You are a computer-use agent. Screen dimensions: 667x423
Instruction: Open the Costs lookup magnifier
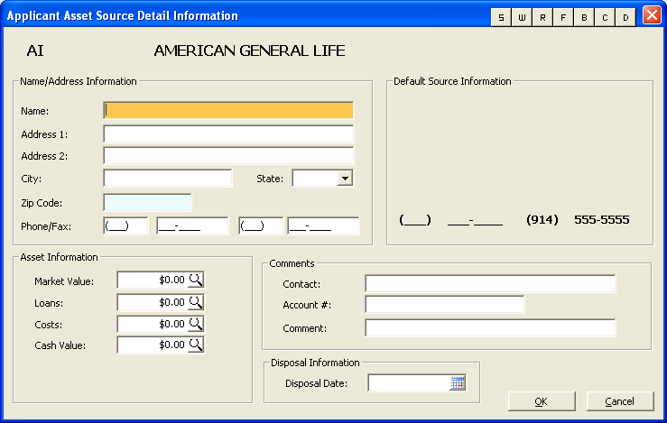click(196, 324)
